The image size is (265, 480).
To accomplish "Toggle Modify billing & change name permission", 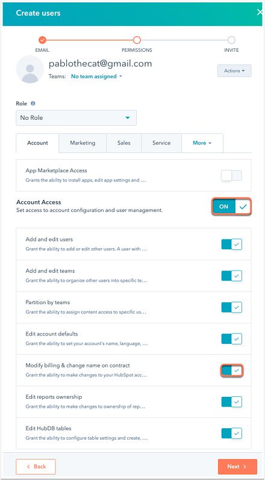I will pyautogui.click(x=232, y=370).
